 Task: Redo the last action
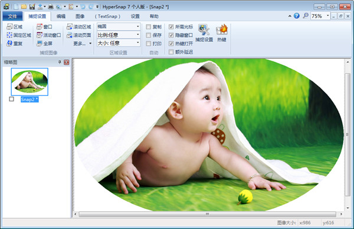pyautogui.click(x=91, y=6)
